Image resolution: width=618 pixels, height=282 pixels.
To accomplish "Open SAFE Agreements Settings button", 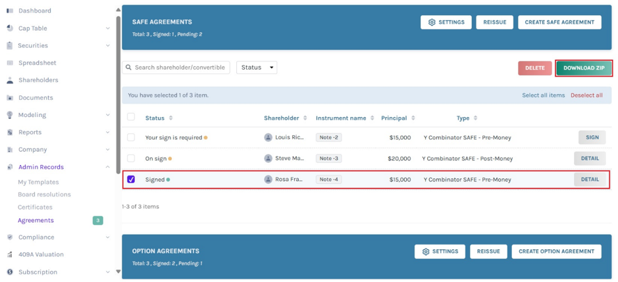I will [x=446, y=22].
